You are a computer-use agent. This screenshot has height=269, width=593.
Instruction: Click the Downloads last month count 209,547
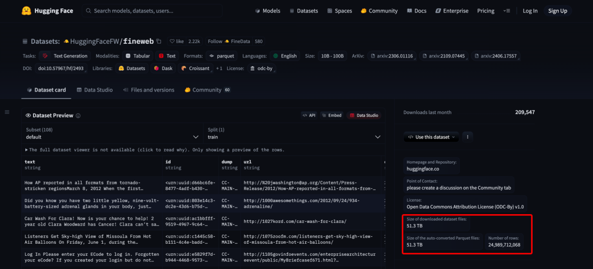525,112
